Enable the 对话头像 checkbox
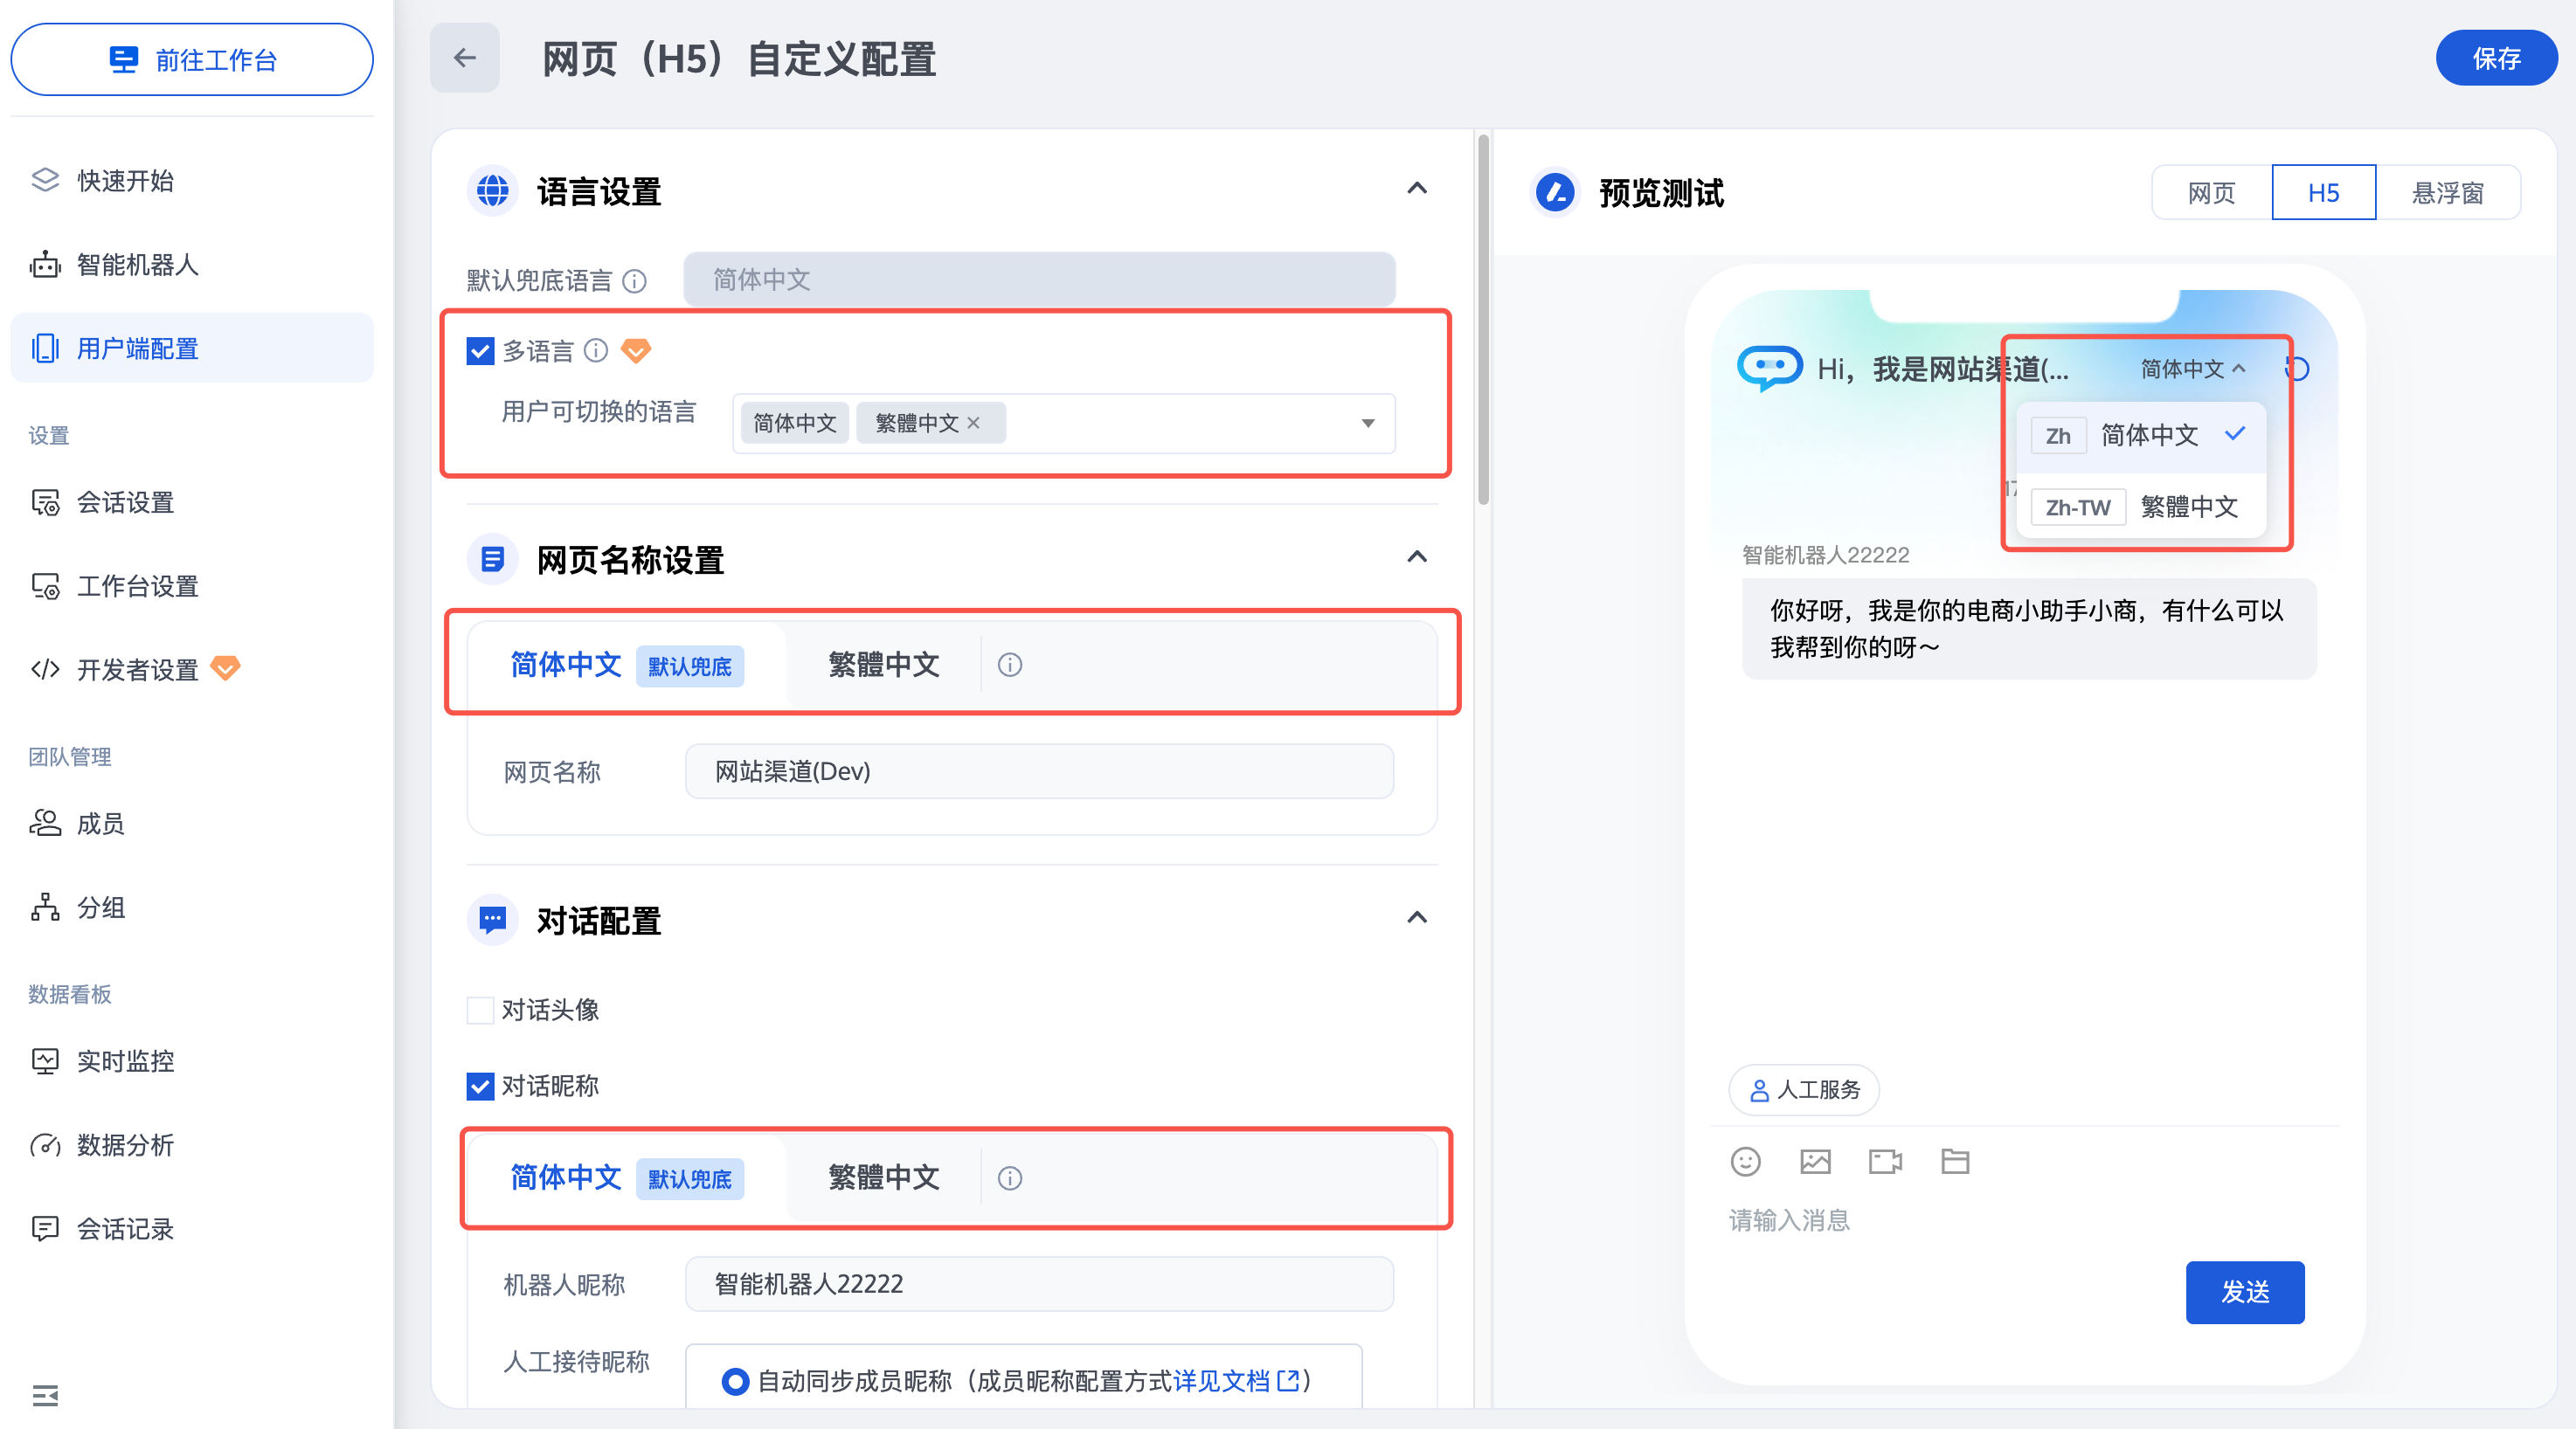This screenshot has width=2576, height=1429. pyautogui.click(x=481, y=1011)
